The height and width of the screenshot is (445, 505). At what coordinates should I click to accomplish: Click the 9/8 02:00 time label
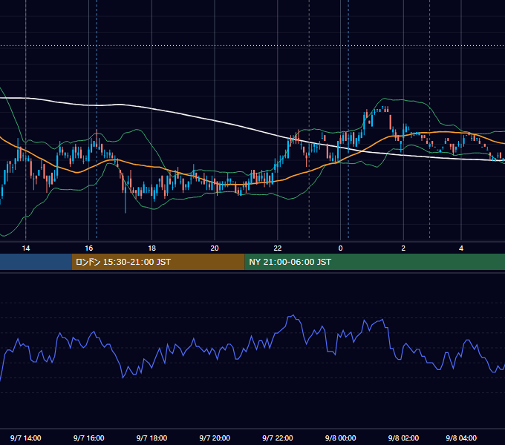click(403, 438)
